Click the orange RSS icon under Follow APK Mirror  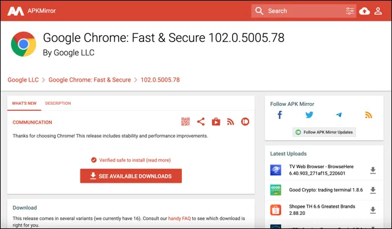click(x=369, y=115)
